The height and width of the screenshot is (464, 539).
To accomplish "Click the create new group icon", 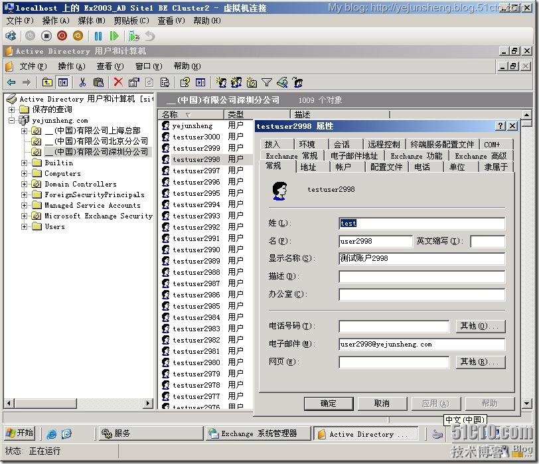I will coord(236,82).
